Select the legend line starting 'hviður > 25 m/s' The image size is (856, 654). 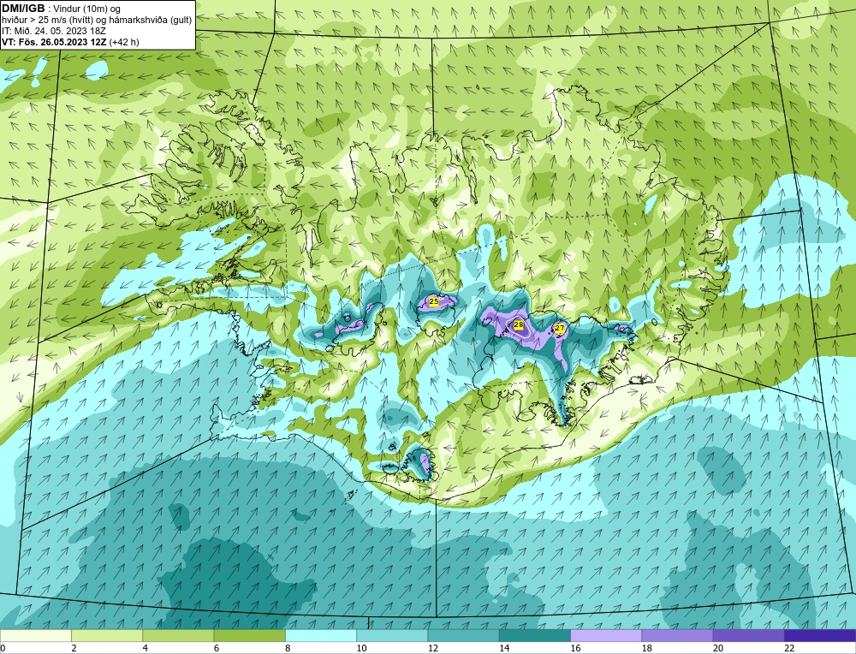(x=97, y=20)
